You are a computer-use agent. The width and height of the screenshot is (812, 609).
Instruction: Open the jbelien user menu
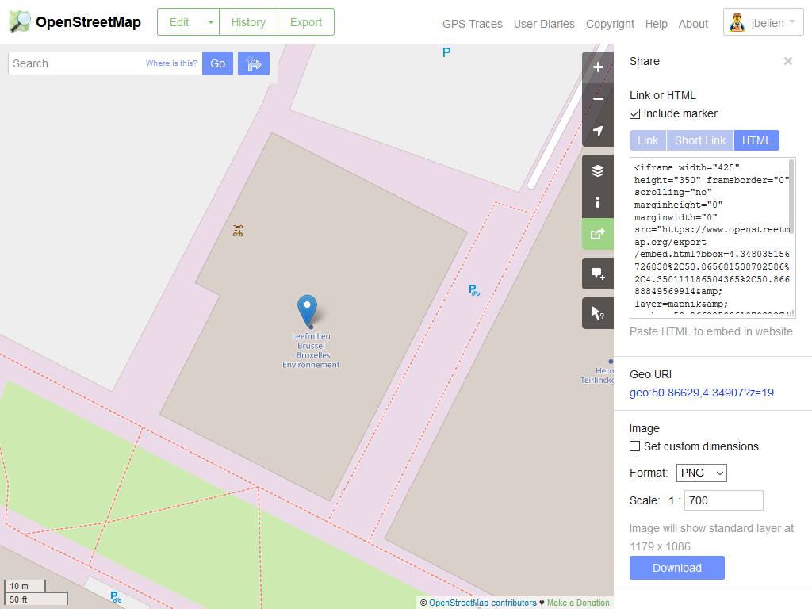pyautogui.click(x=764, y=23)
